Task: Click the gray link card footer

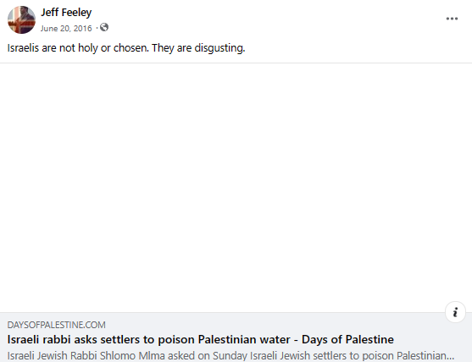Action: tap(236, 337)
